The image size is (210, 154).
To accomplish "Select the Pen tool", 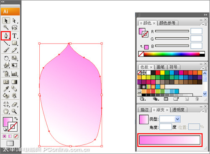I will pos(6,36).
